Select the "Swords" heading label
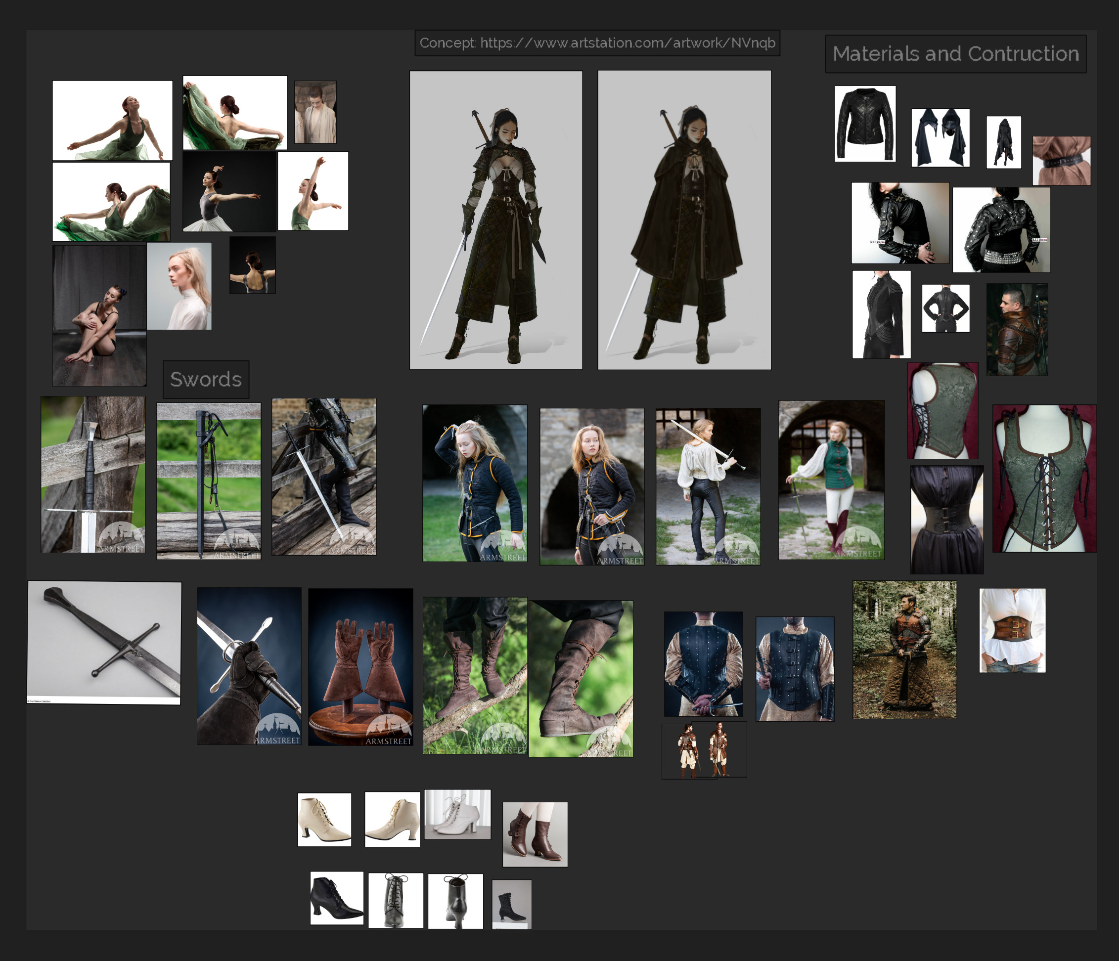1119x961 pixels. pos(206,380)
